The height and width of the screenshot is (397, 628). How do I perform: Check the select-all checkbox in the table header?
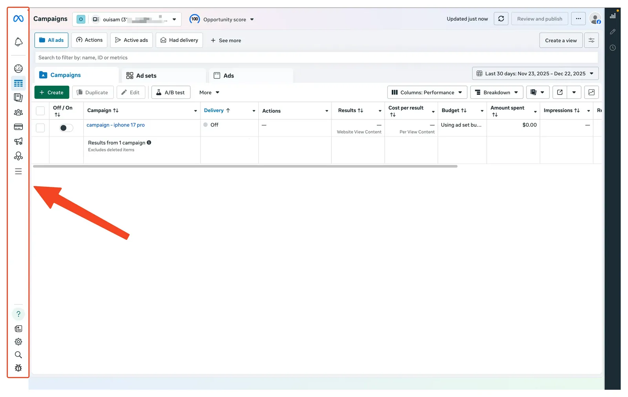(x=40, y=111)
